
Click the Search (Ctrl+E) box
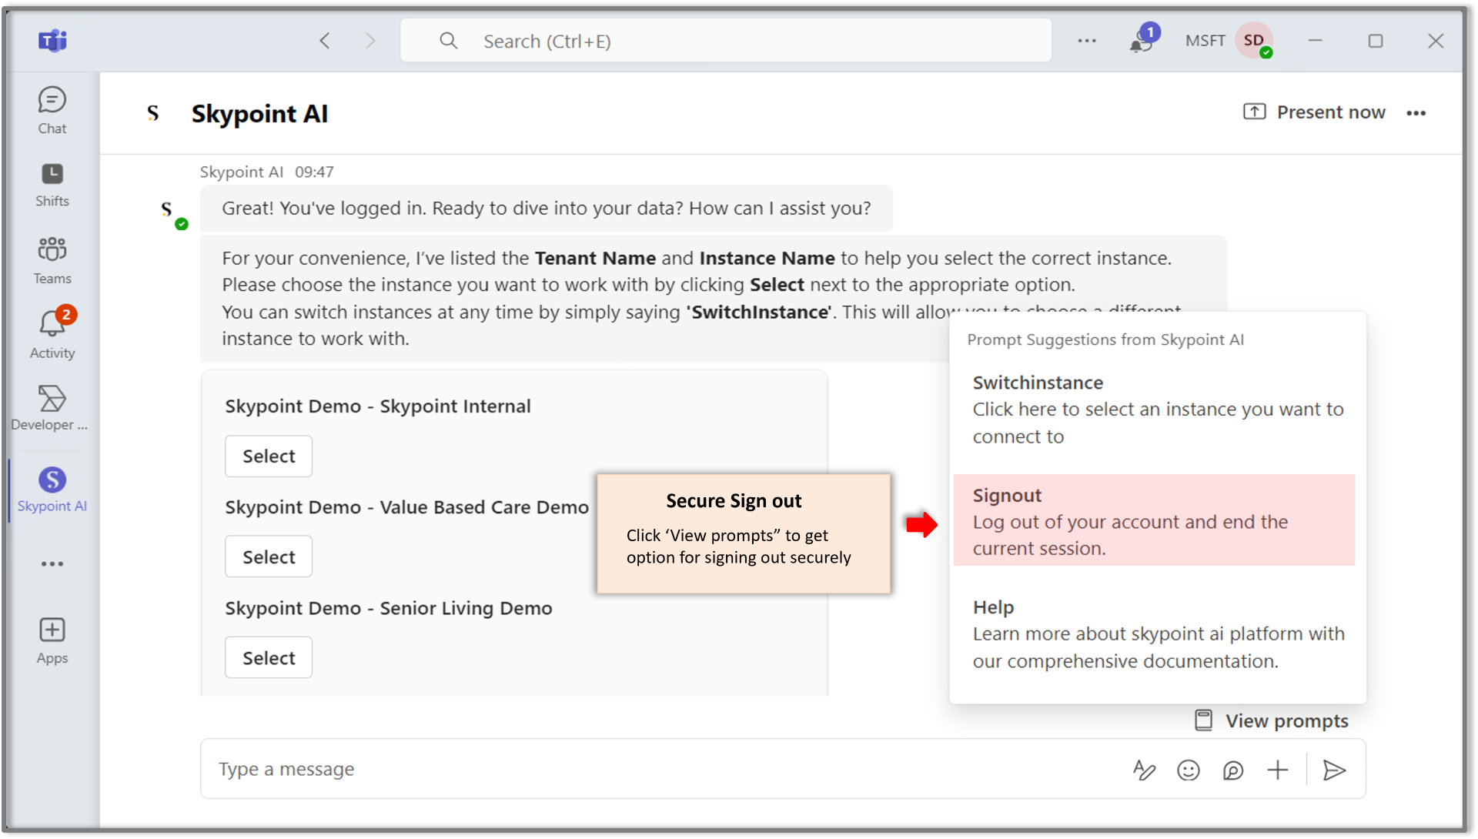click(x=726, y=41)
